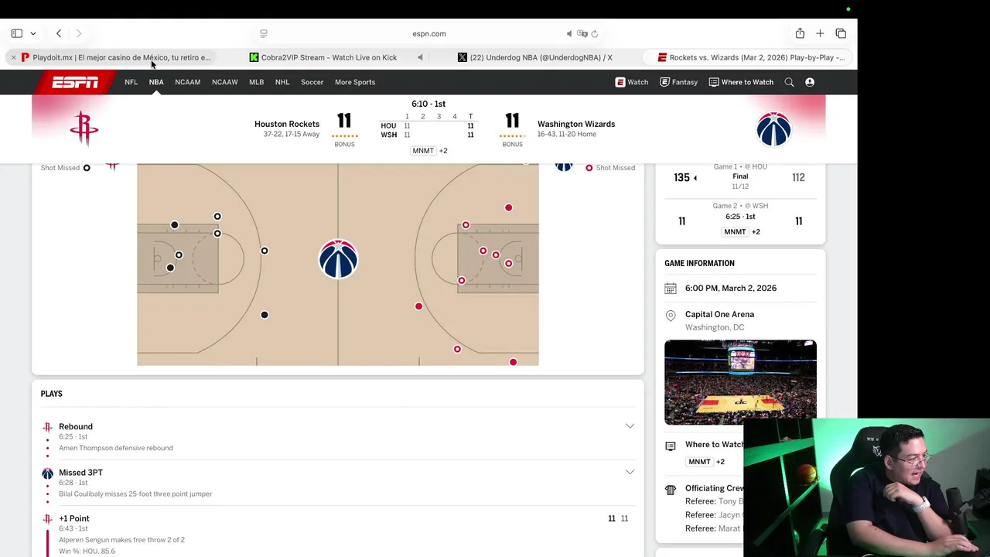990x557 pixels.
Task: Open the ESPN search magnifier icon
Action: tap(789, 82)
